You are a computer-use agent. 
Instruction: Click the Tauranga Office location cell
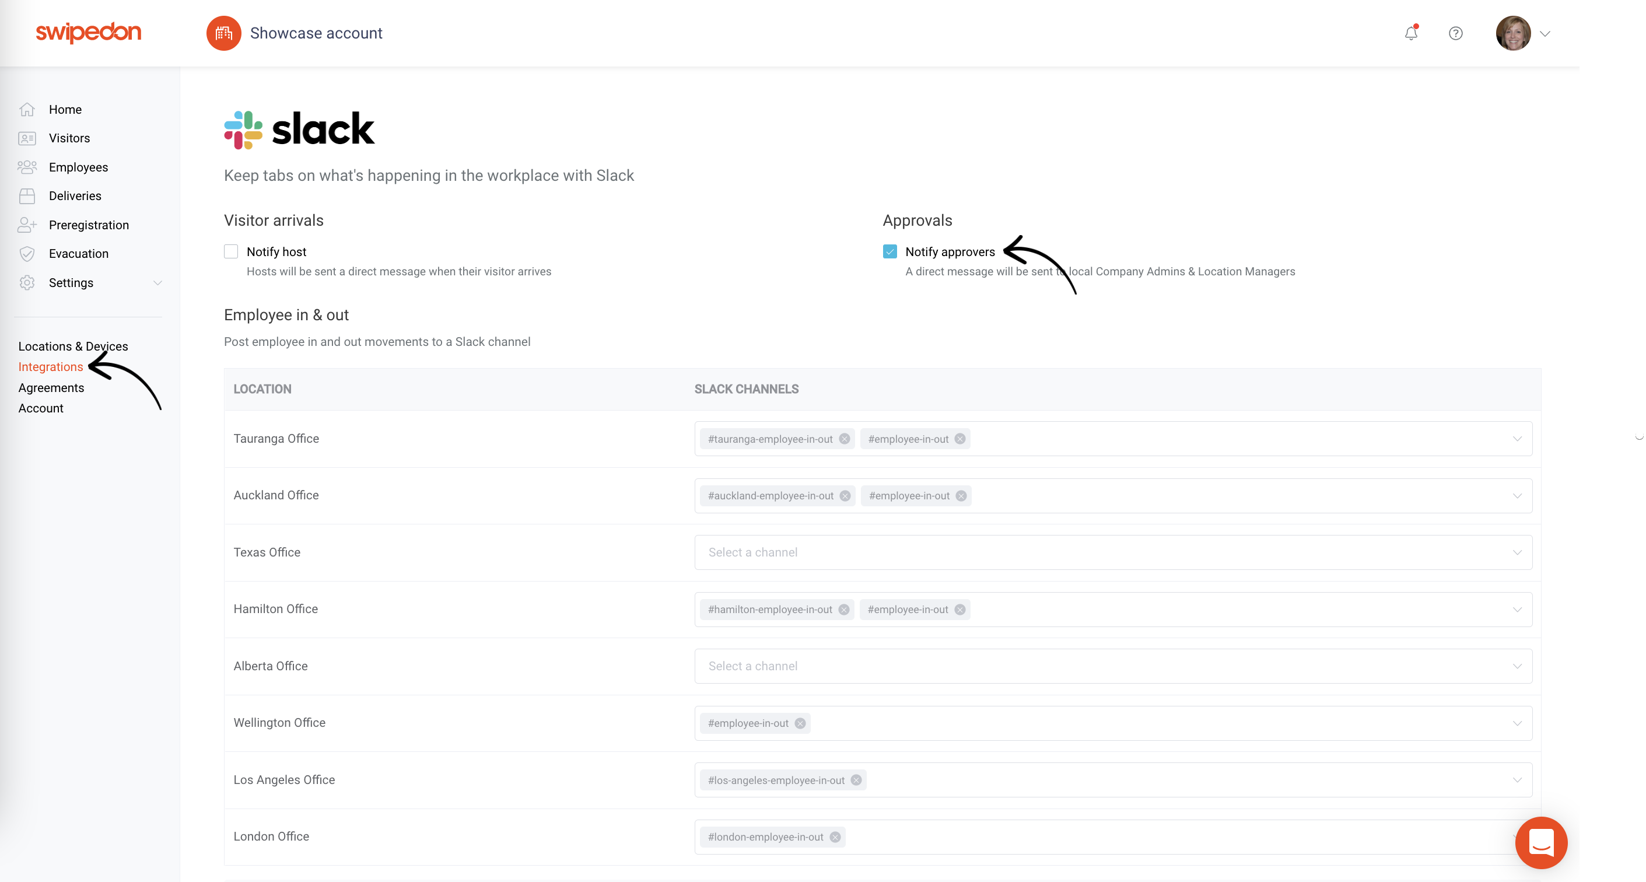pyautogui.click(x=276, y=439)
